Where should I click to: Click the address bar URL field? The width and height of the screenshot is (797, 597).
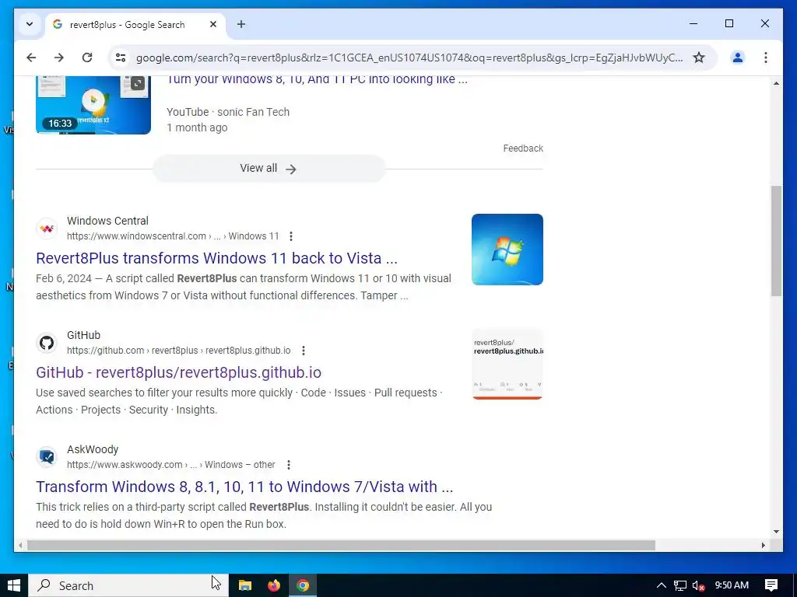(x=409, y=58)
